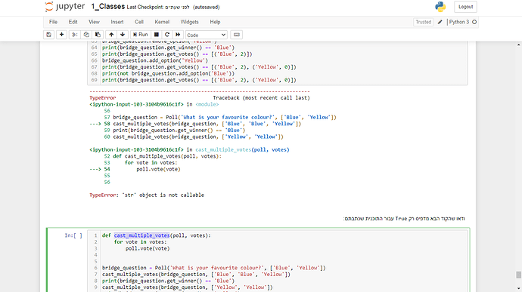The height and width of the screenshot is (292, 522).
Task: Open the Cell menu
Action: [139, 22]
